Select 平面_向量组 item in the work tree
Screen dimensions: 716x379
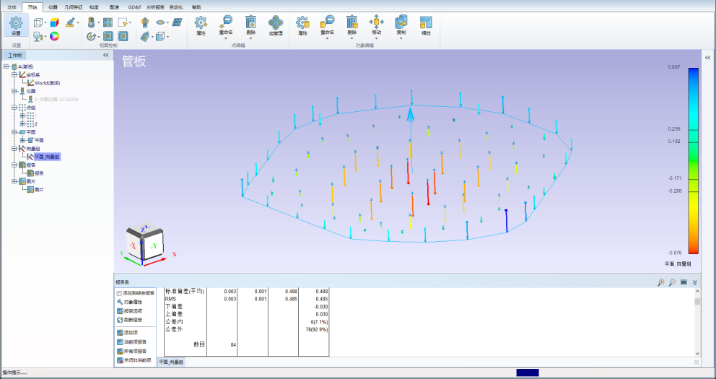46,156
